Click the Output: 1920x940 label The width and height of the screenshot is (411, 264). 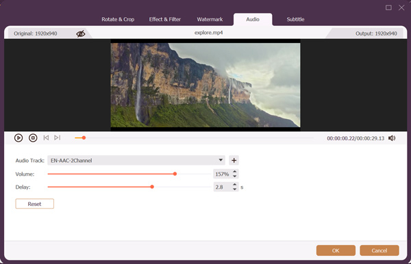click(x=376, y=34)
